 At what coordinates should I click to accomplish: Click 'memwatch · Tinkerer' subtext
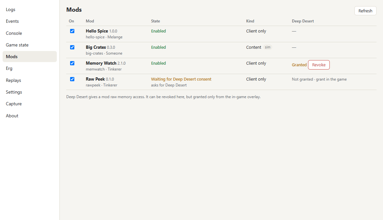(104, 69)
